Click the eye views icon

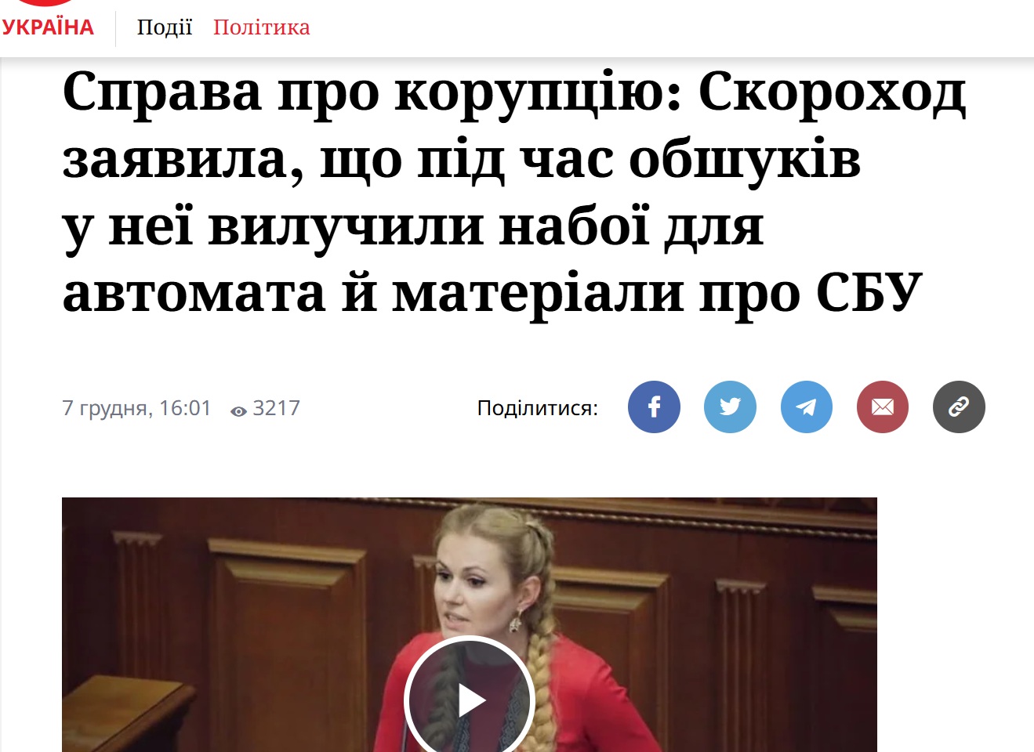click(x=238, y=410)
